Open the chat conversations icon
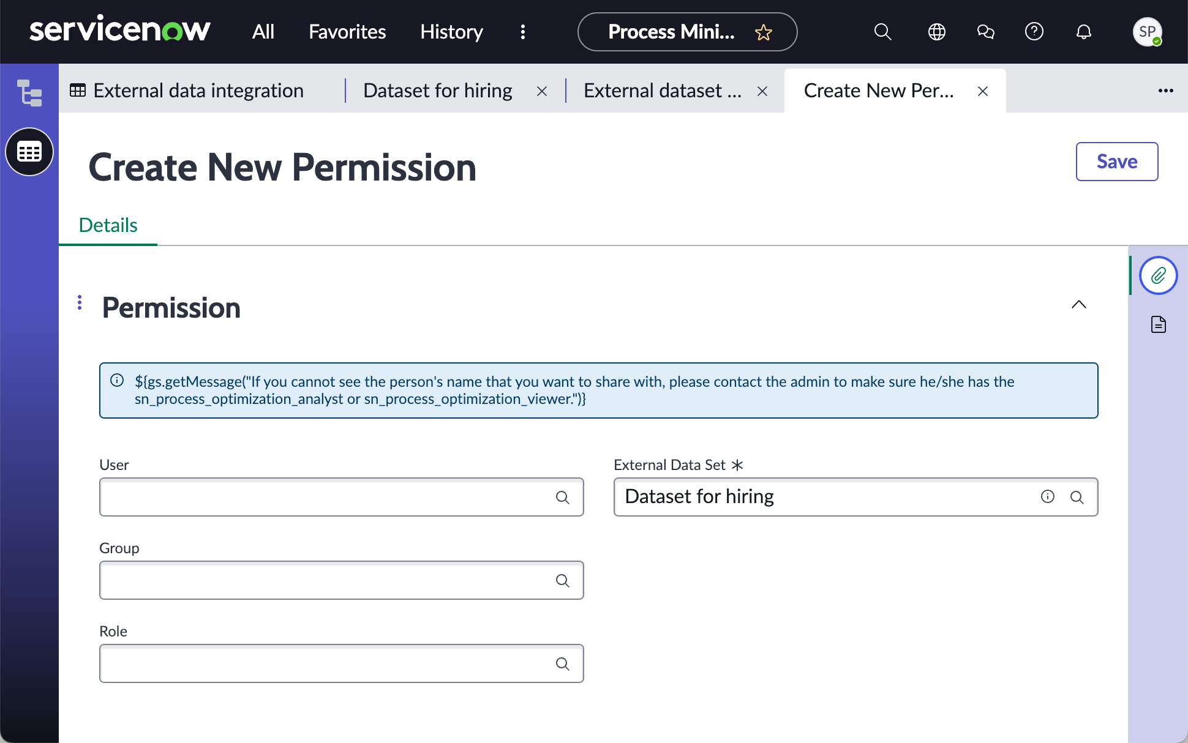The height and width of the screenshot is (743, 1188). 985,32
